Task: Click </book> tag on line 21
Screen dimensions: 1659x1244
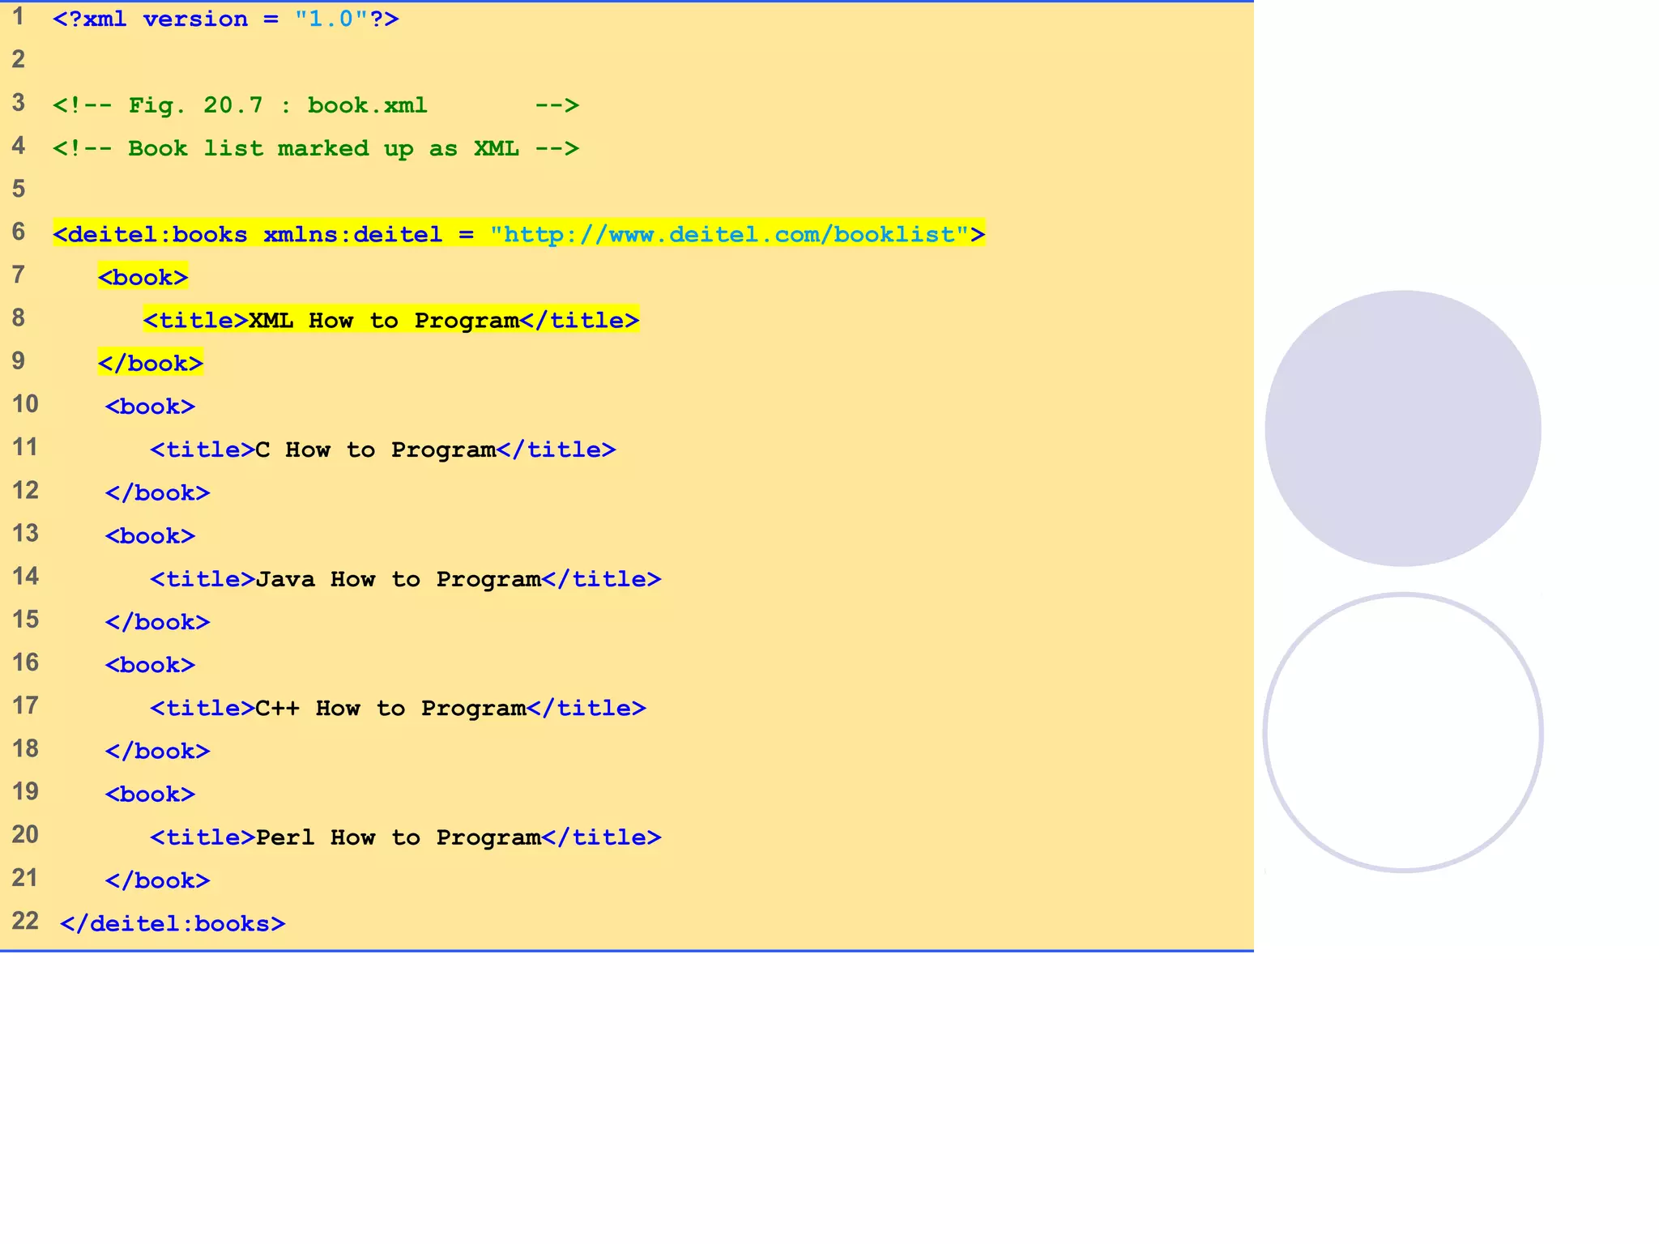Action: [158, 880]
